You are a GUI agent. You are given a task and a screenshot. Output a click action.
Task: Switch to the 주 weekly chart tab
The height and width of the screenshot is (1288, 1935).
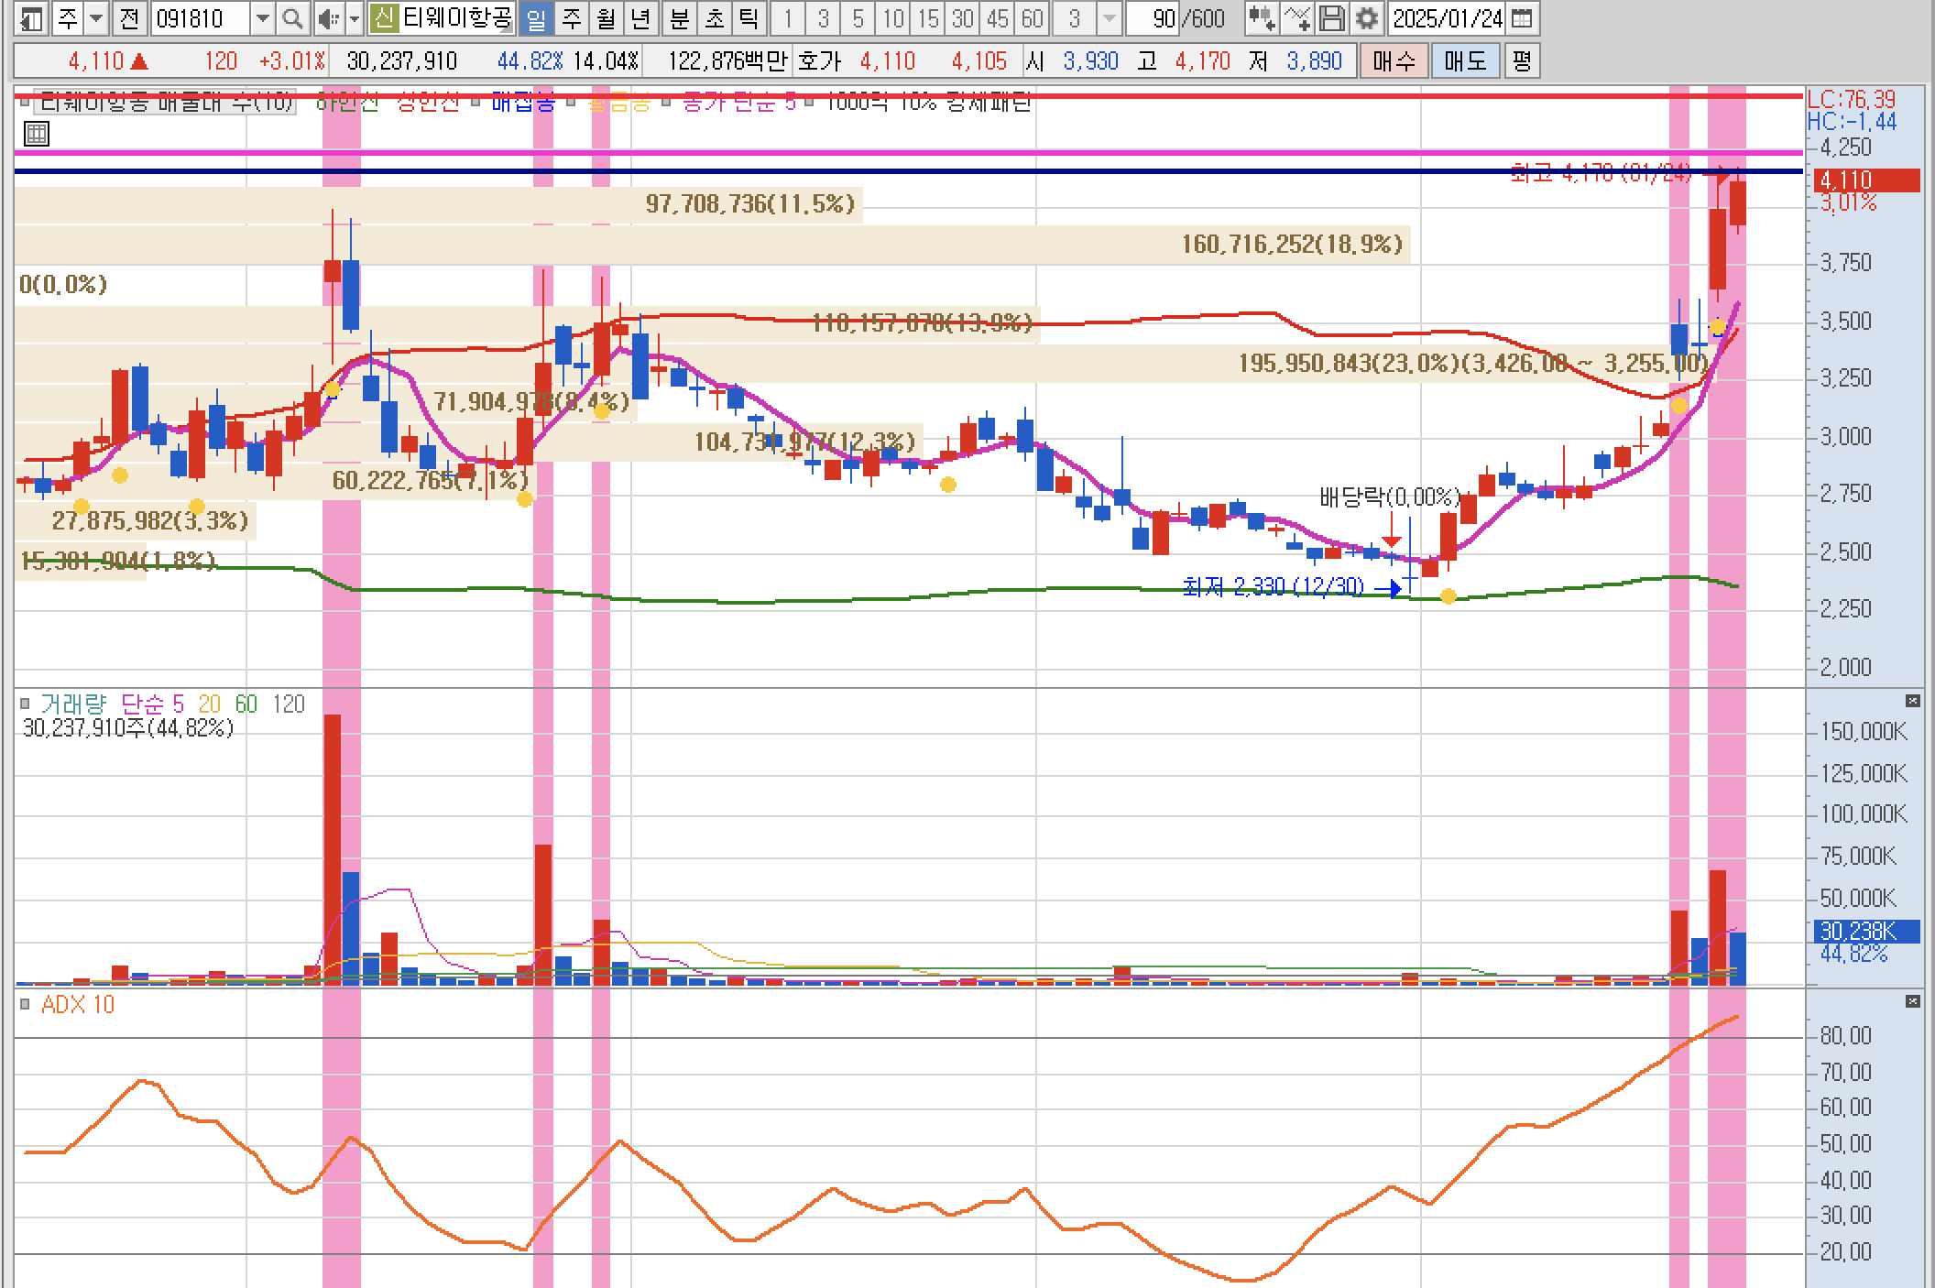tap(571, 18)
